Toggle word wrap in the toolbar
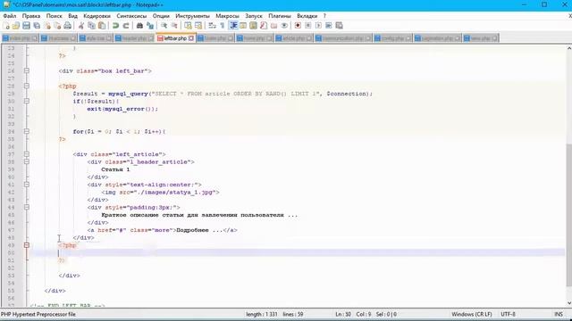The height and width of the screenshot is (321, 572). [213, 26]
